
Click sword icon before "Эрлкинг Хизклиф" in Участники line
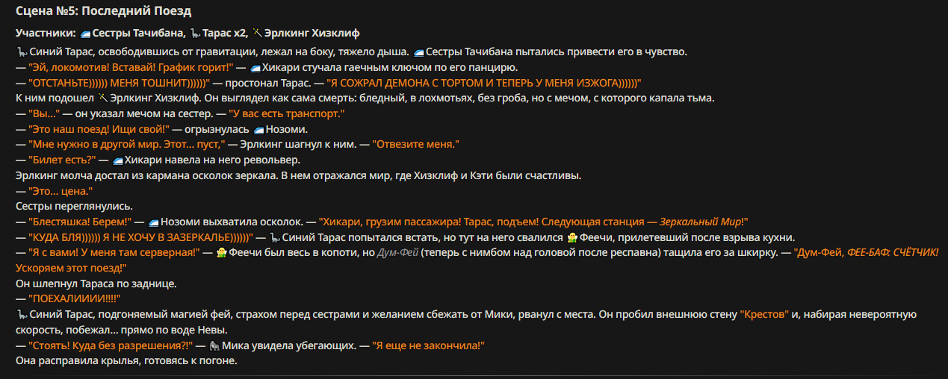[x=257, y=34]
